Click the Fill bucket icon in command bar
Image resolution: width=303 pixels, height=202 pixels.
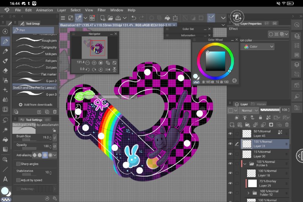(167, 18)
